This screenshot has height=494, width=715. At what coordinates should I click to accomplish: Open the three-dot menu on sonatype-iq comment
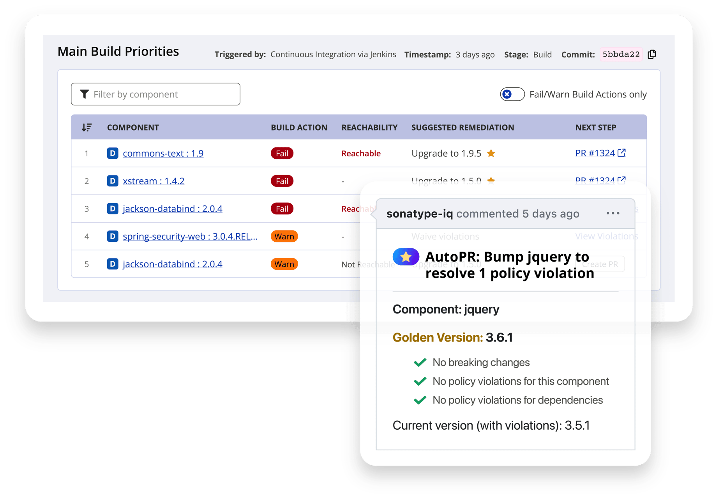pos(613,213)
